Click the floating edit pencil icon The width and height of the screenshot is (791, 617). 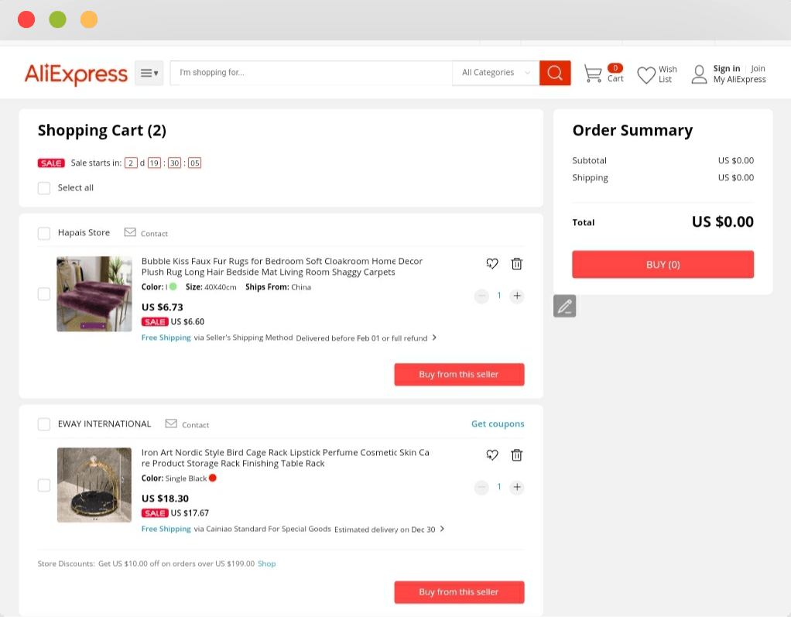[x=564, y=307]
